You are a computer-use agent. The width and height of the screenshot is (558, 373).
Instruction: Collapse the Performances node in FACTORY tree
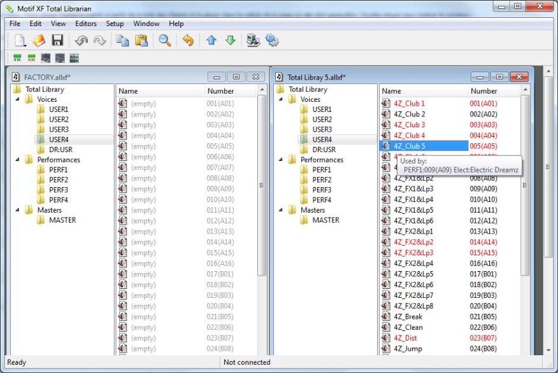click(x=17, y=160)
